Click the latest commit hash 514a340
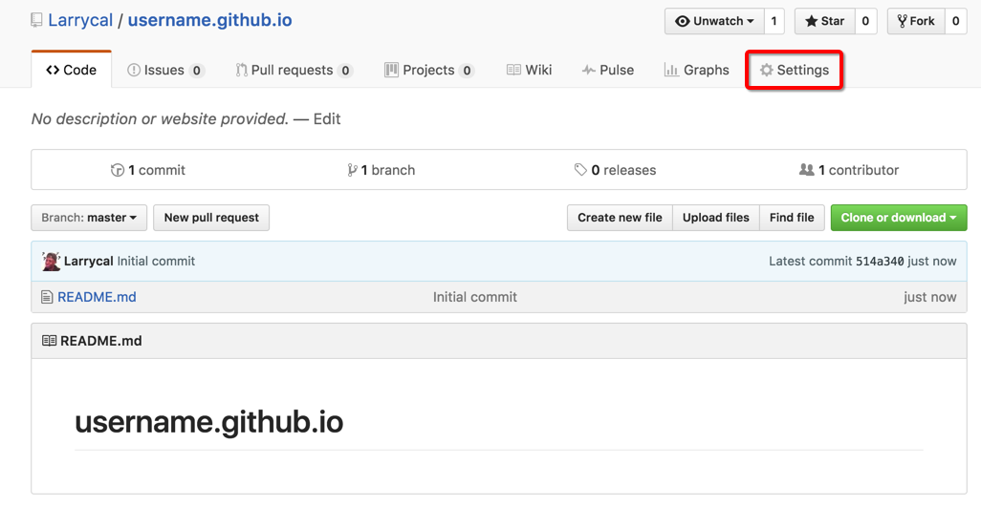 pyautogui.click(x=880, y=262)
